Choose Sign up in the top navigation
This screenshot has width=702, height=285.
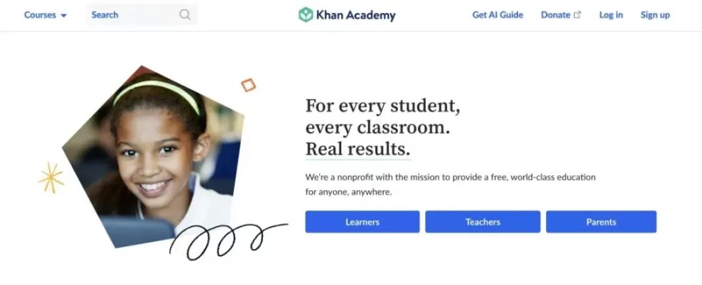click(655, 15)
